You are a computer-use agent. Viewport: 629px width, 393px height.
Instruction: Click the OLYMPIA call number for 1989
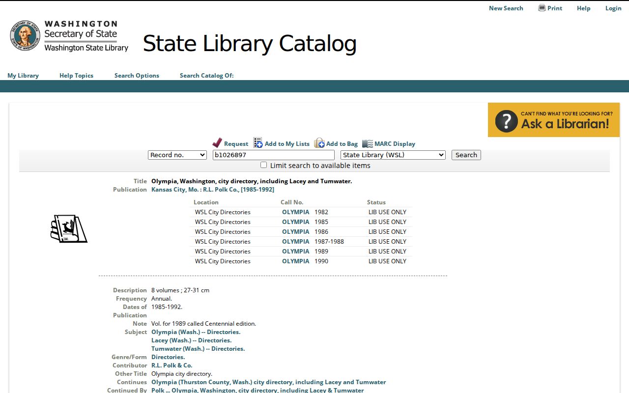[x=296, y=252]
